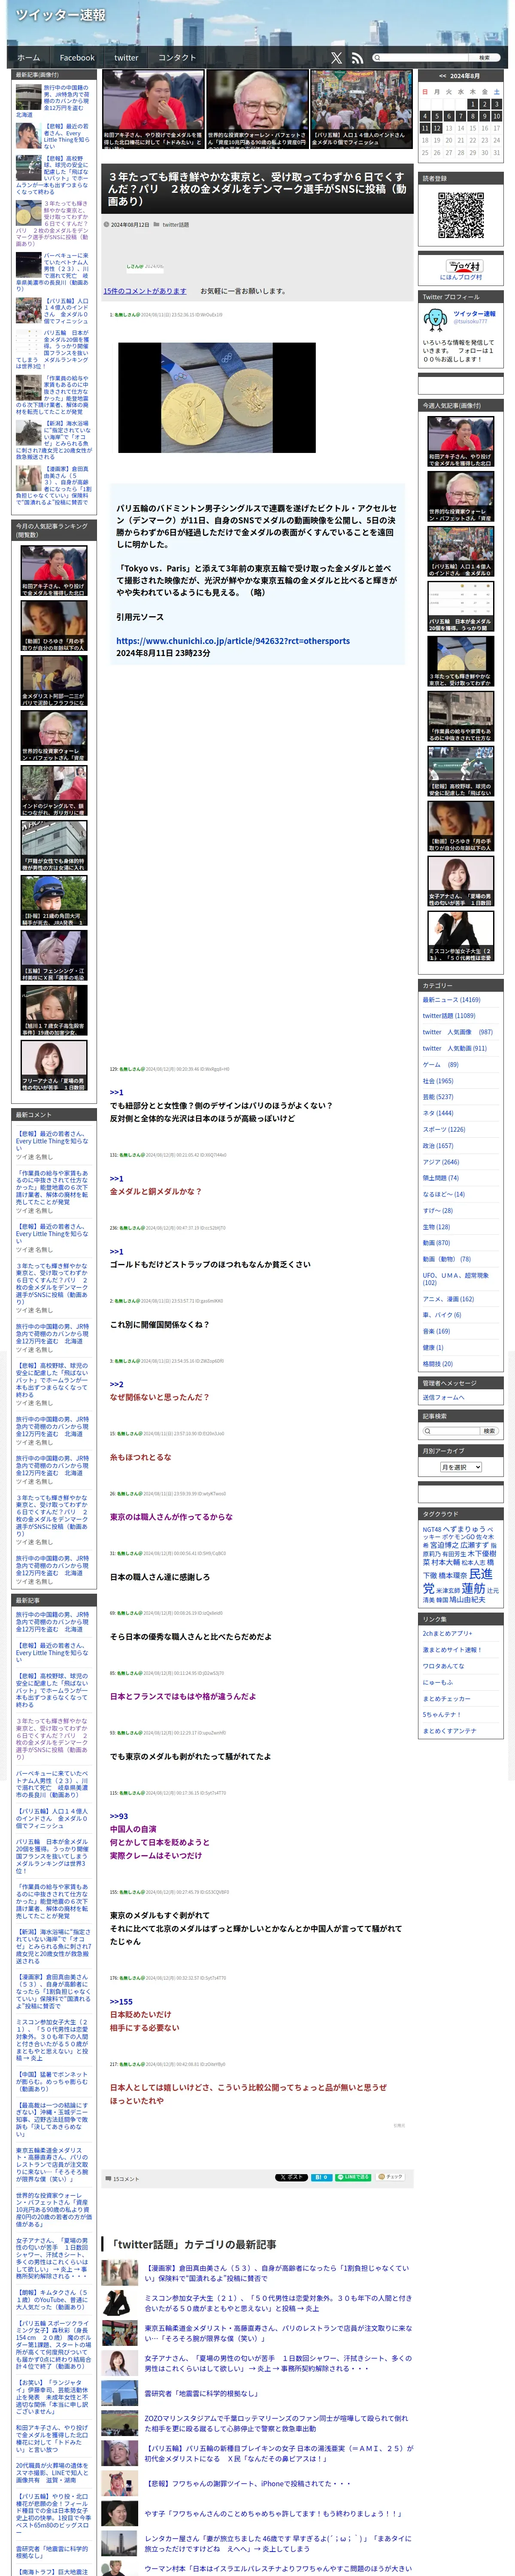Open the twitter話題 (11089) category
Screen dimensions: 515x2576
449,1016
